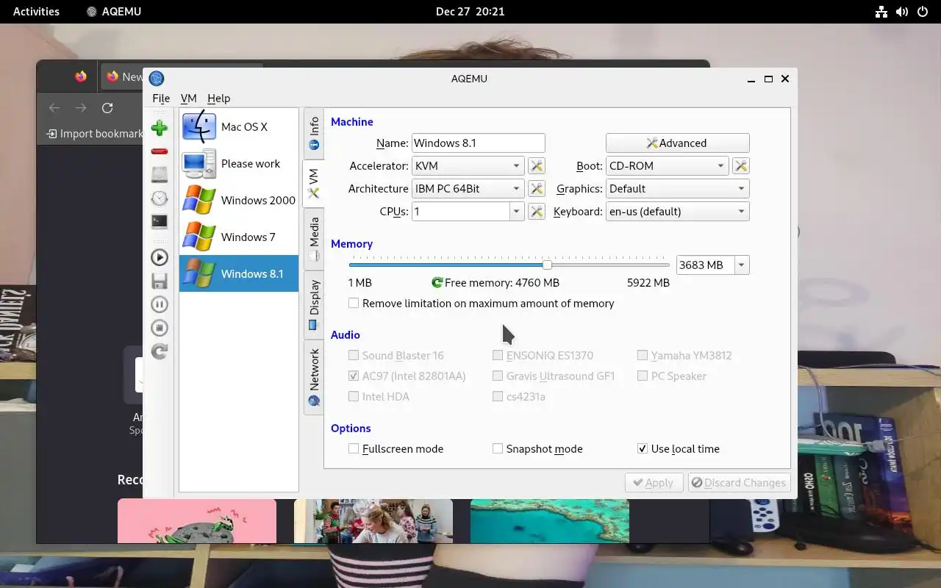Screen dimensions: 941x588
Task: Select Windows 2000 virtual machine
Action: (239, 200)
